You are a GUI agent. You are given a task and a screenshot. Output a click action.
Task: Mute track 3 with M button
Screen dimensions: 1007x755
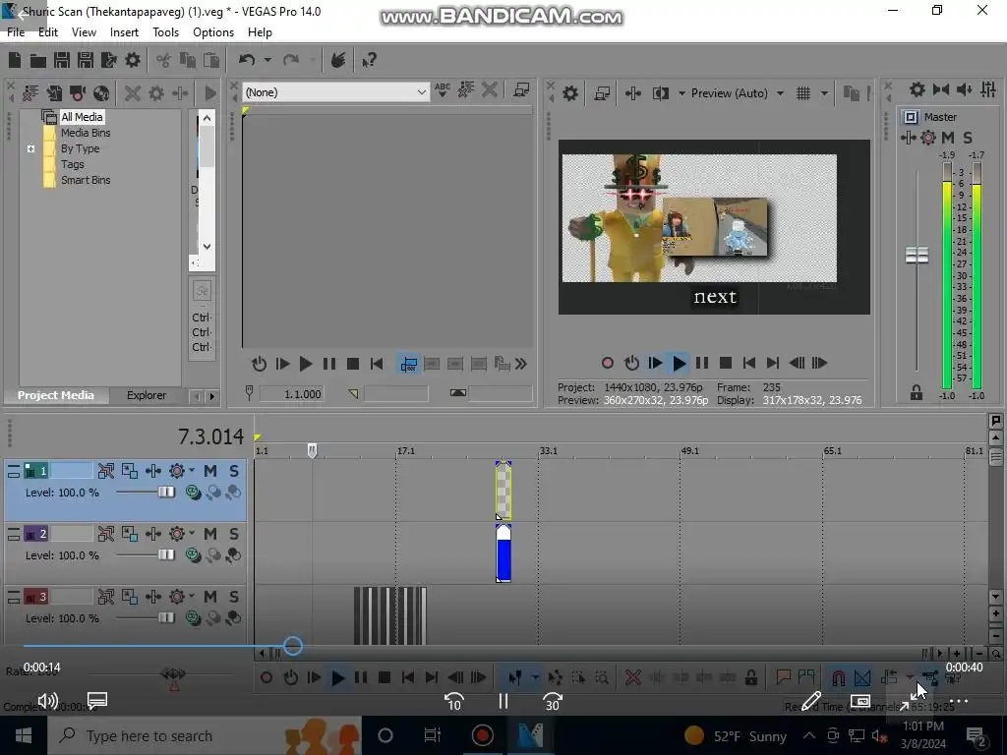coord(210,597)
